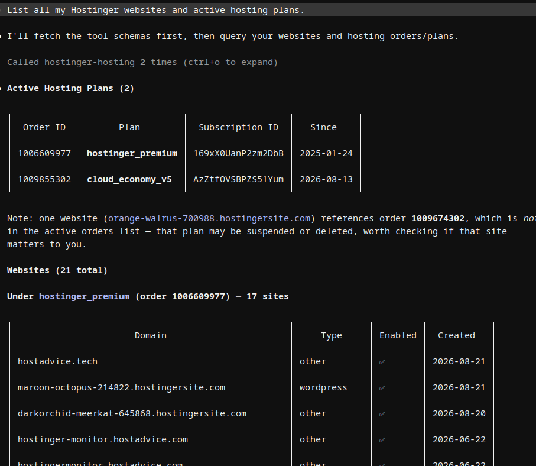Select the Domain column header
536x466 pixels.
tap(151, 335)
